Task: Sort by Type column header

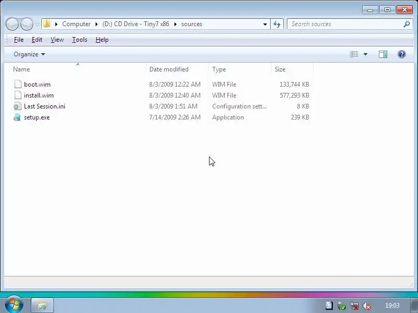Action: point(240,69)
